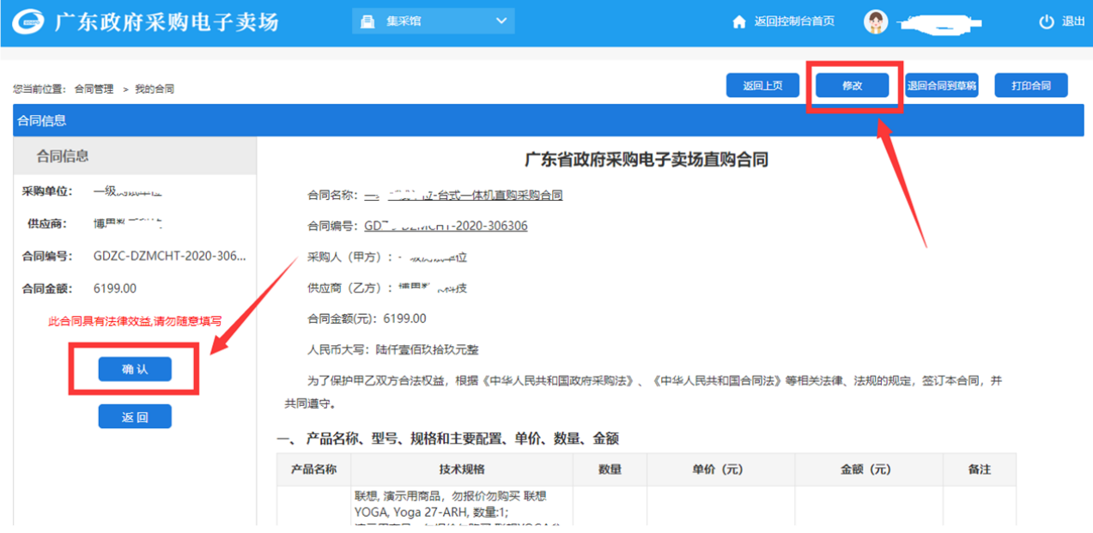Click the Guangdong procurement site logo icon

click(30, 21)
